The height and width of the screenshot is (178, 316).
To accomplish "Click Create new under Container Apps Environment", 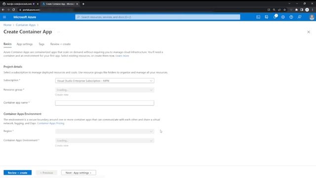I will pyautogui.click(x=62, y=145).
